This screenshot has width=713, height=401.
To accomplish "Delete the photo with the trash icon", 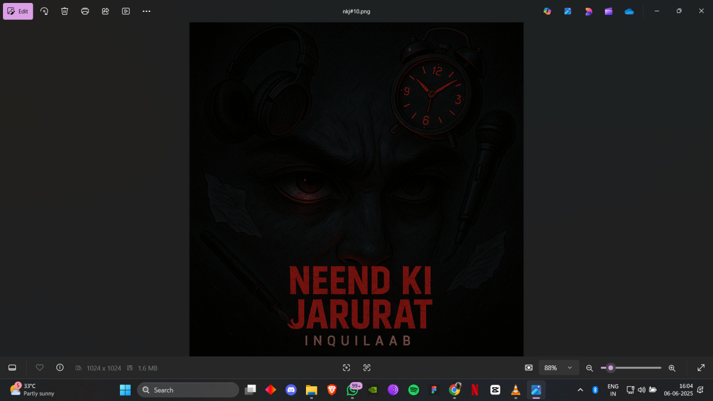I will (x=65, y=11).
